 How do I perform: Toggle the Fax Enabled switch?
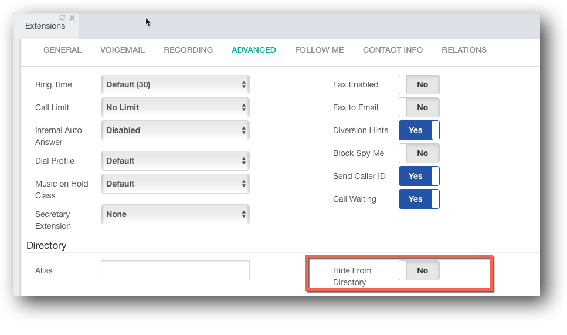point(419,84)
